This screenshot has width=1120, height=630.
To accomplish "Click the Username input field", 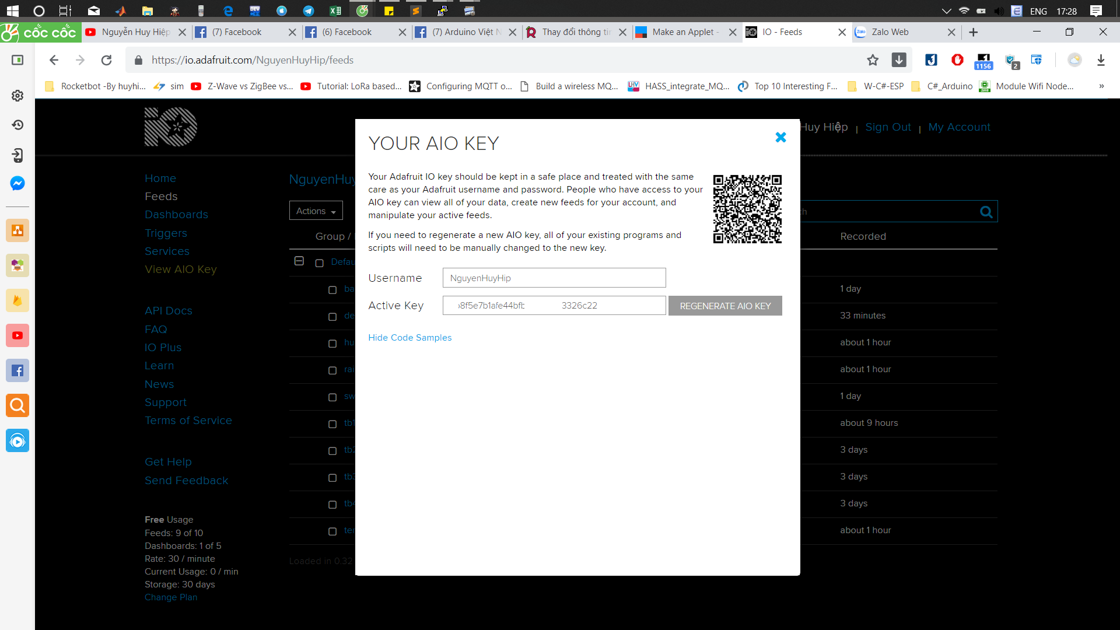I will point(554,278).
